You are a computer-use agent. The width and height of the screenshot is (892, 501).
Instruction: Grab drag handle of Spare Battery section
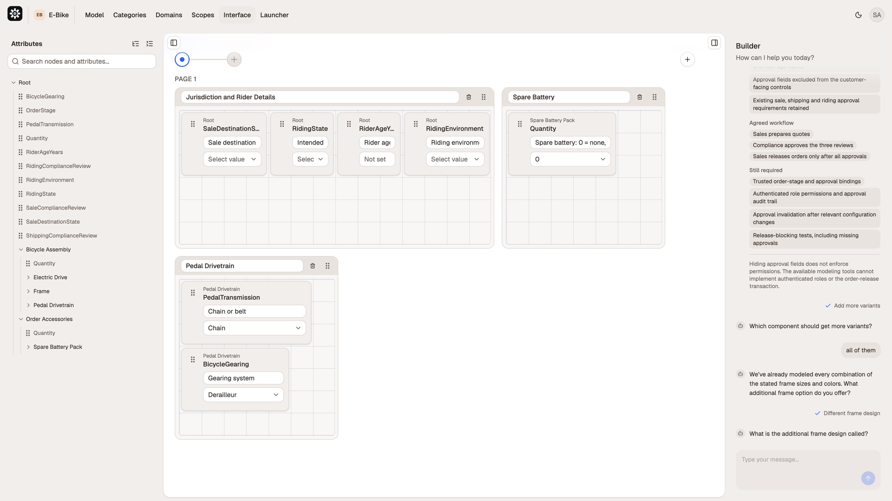tap(655, 97)
